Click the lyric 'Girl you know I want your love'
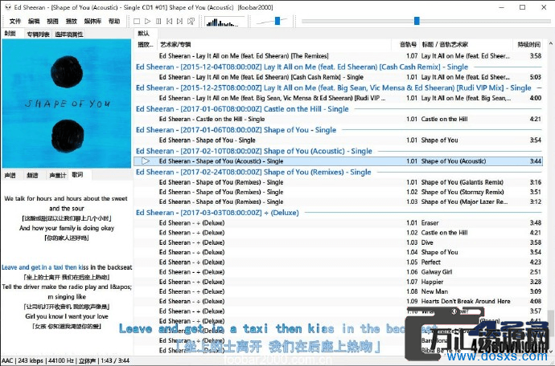The width and height of the screenshot is (555, 366). click(x=67, y=316)
